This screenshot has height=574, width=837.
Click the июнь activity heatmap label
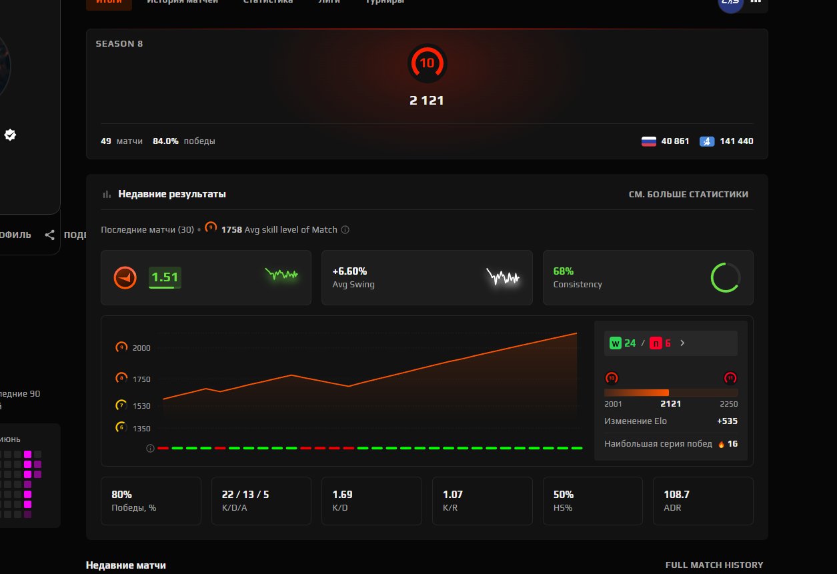tap(10, 439)
